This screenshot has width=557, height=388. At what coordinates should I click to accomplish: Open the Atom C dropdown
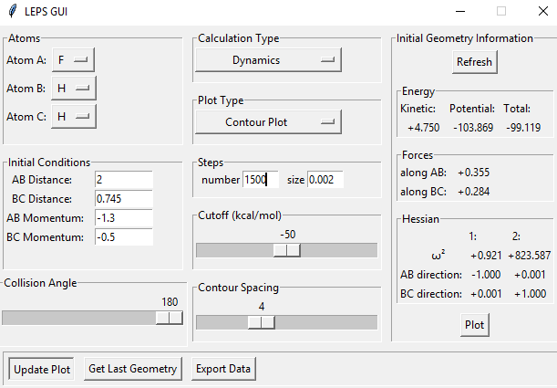tap(73, 116)
